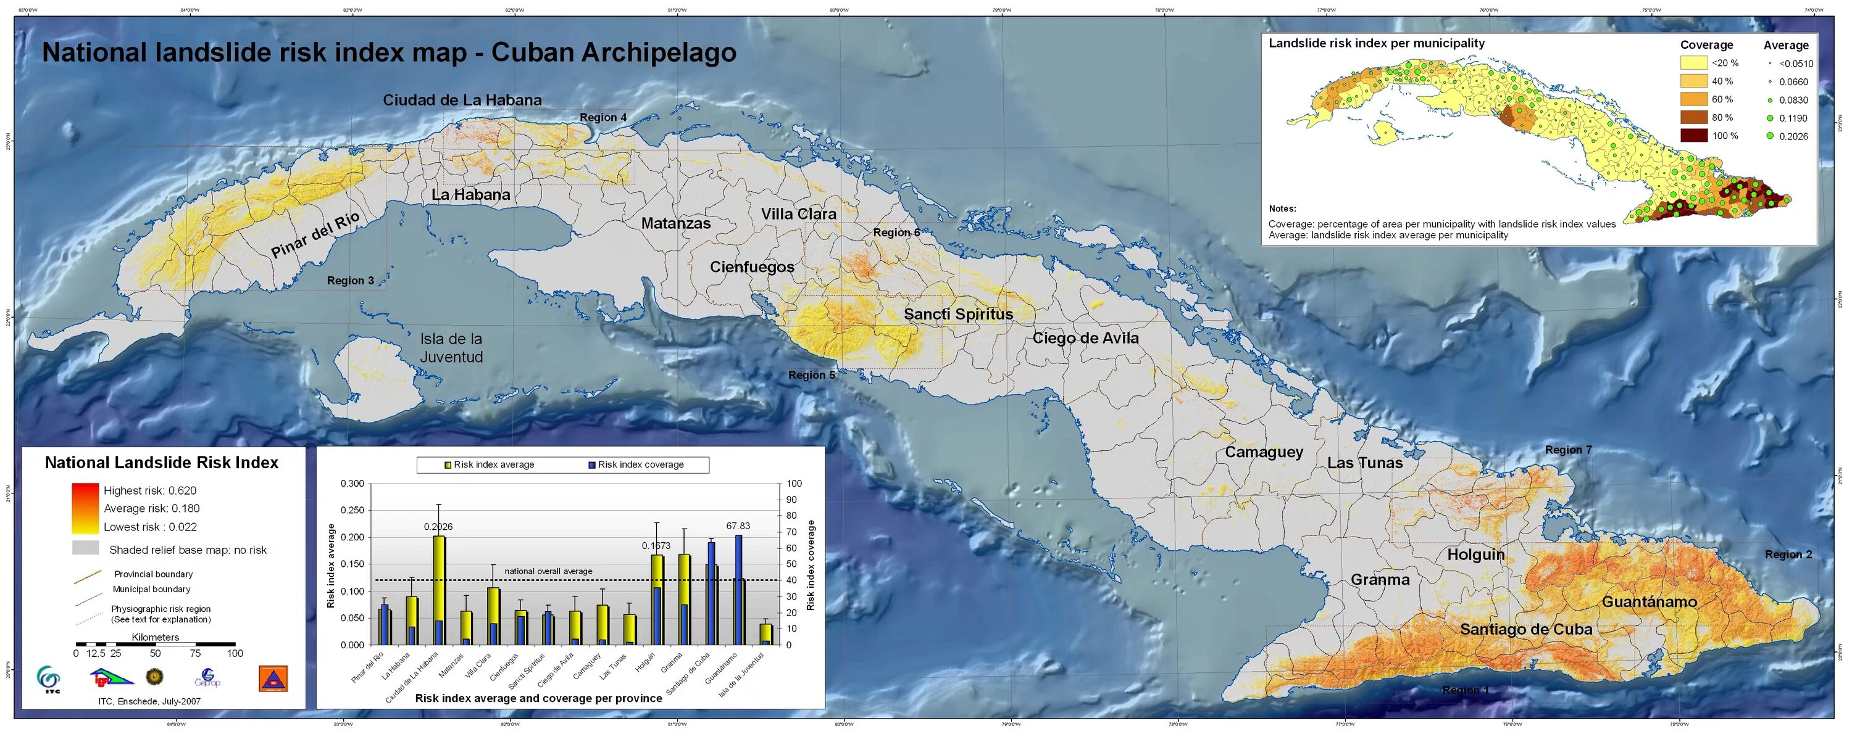Click the Pinar del Río province label
Screen dimensions: 1852x734
[x=315, y=235]
